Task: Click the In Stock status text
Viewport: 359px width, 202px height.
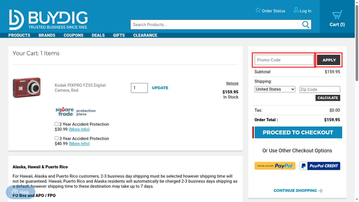Action: coord(231,97)
